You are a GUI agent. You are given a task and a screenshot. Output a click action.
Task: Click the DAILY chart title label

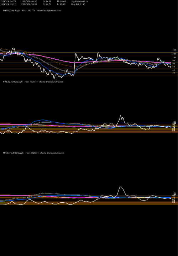32,11
